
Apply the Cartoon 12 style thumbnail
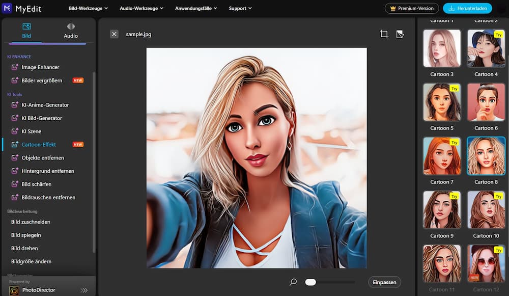coord(486,263)
